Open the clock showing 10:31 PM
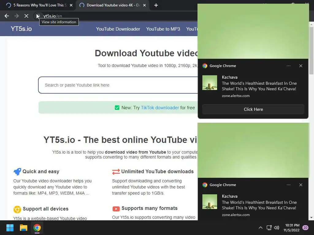 point(291,228)
